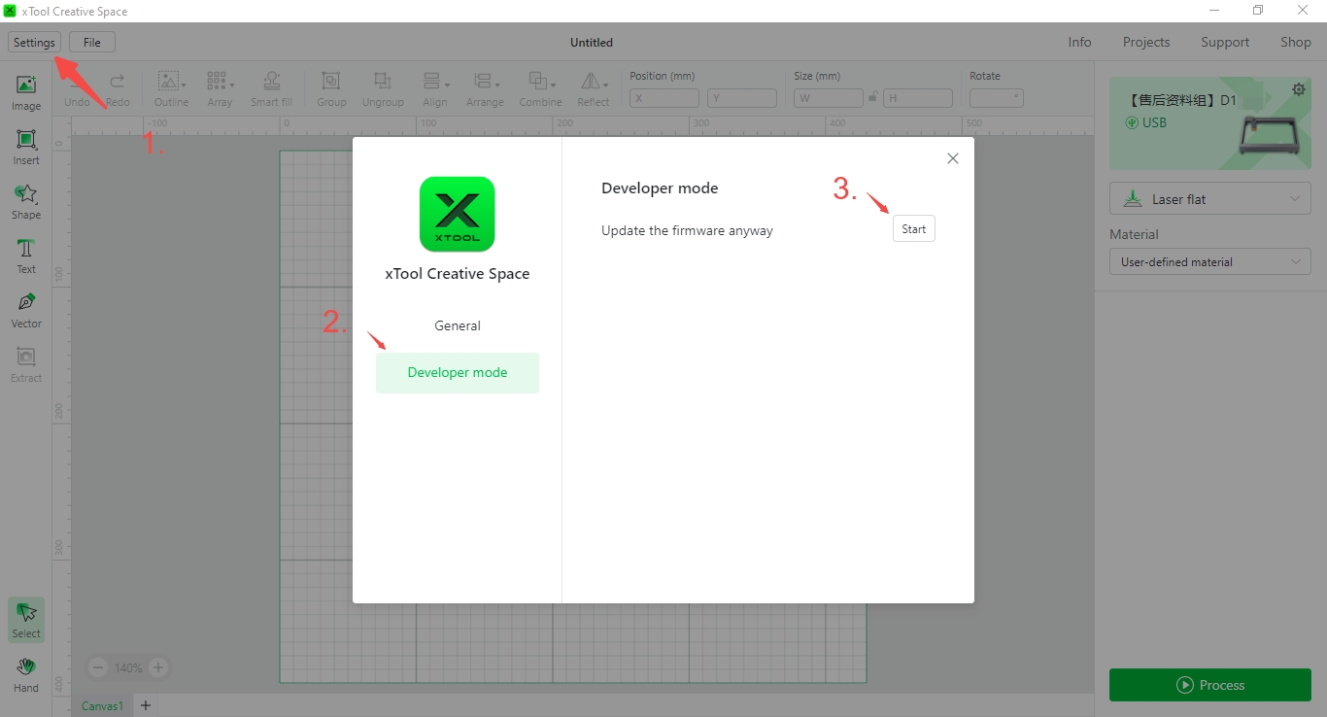The width and height of the screenshot is (1327, 717).
Task: Add a new canvas tab
Action: (145, 705)
